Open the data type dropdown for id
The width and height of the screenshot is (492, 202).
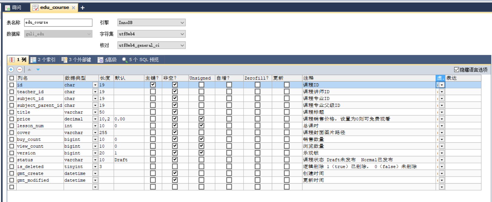[x=95, y=85]
